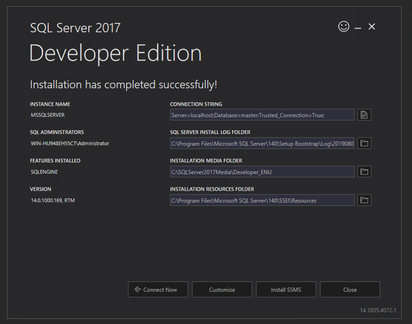412x324 pixels.
Task: Select the MSSQLSERVER instance name text
Action: coord(48,115)
